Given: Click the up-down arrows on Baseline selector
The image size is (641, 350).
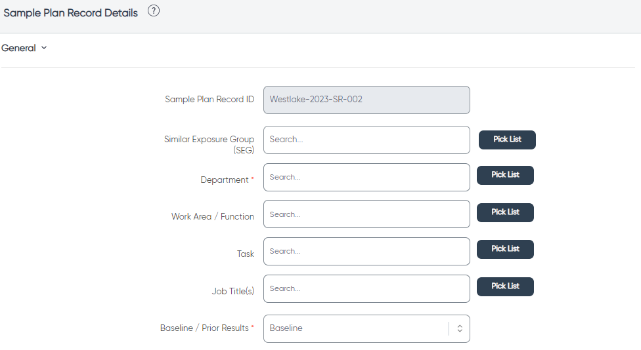Looking at the screenshot, I should (x=460, y=328).
